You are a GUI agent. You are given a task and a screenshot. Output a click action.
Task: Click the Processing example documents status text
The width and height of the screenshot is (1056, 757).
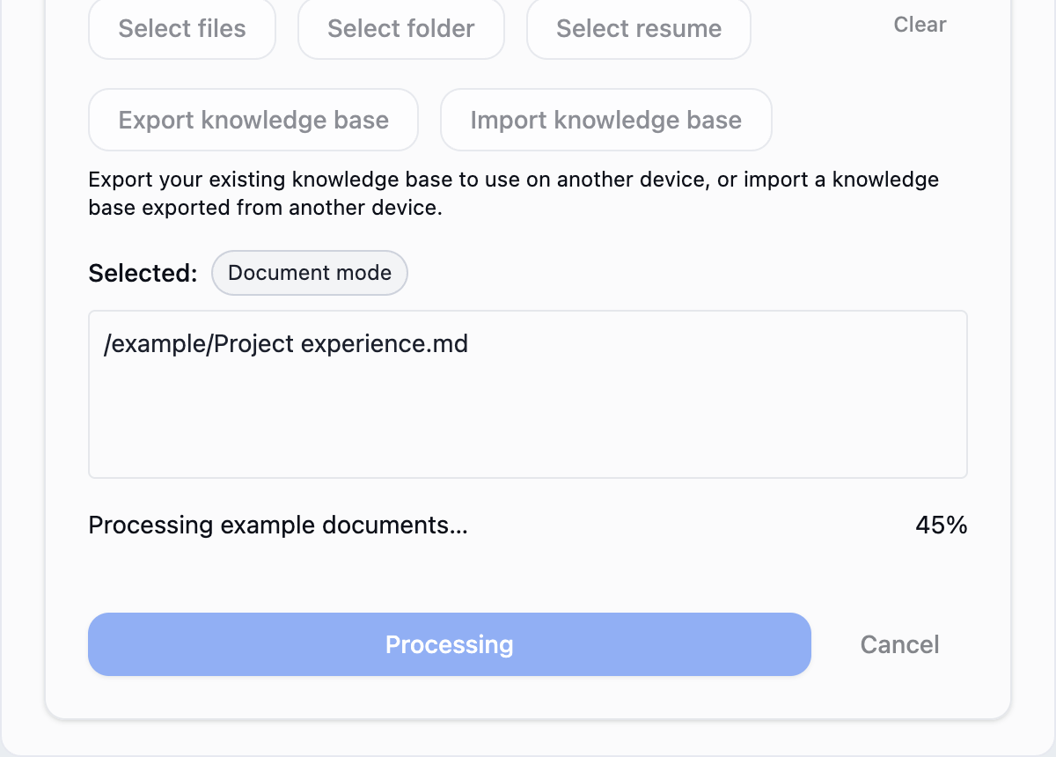278,525
